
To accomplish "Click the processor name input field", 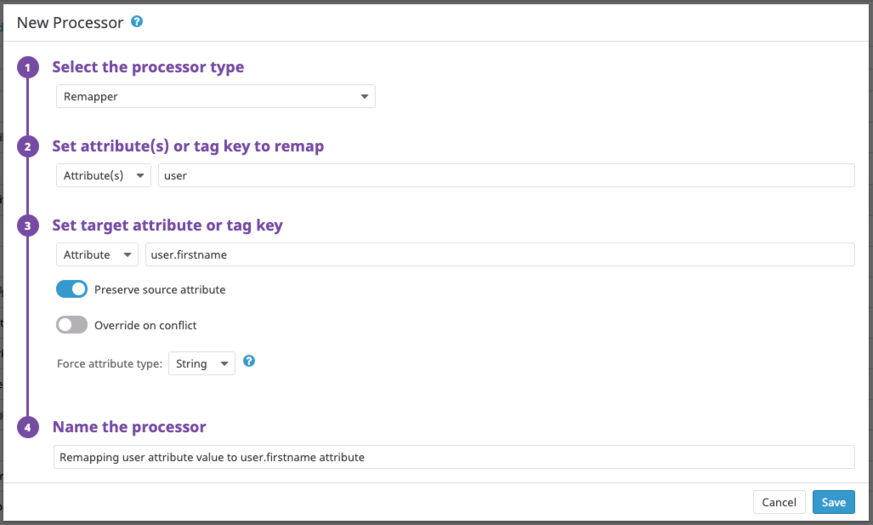I will click(x=454, y=457).
